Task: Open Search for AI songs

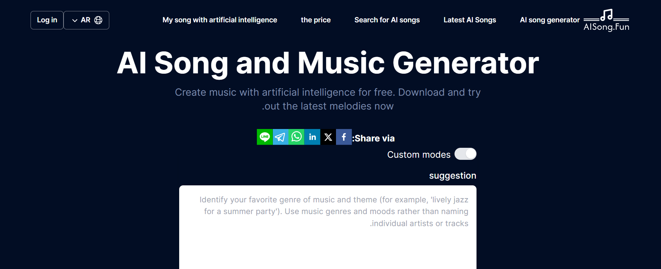Action: [x=387, y=20]
